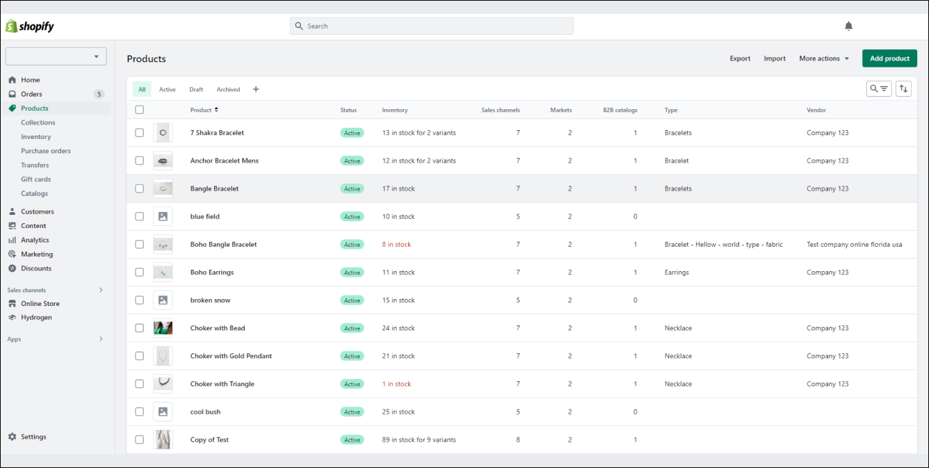Switch to the Active tab

168,89
